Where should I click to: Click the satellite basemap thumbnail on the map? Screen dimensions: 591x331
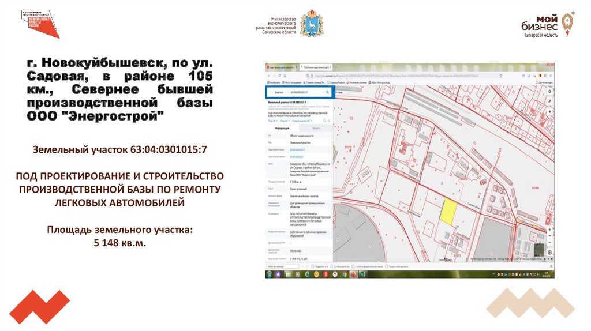pyautogui.click(x=538, y=250)
